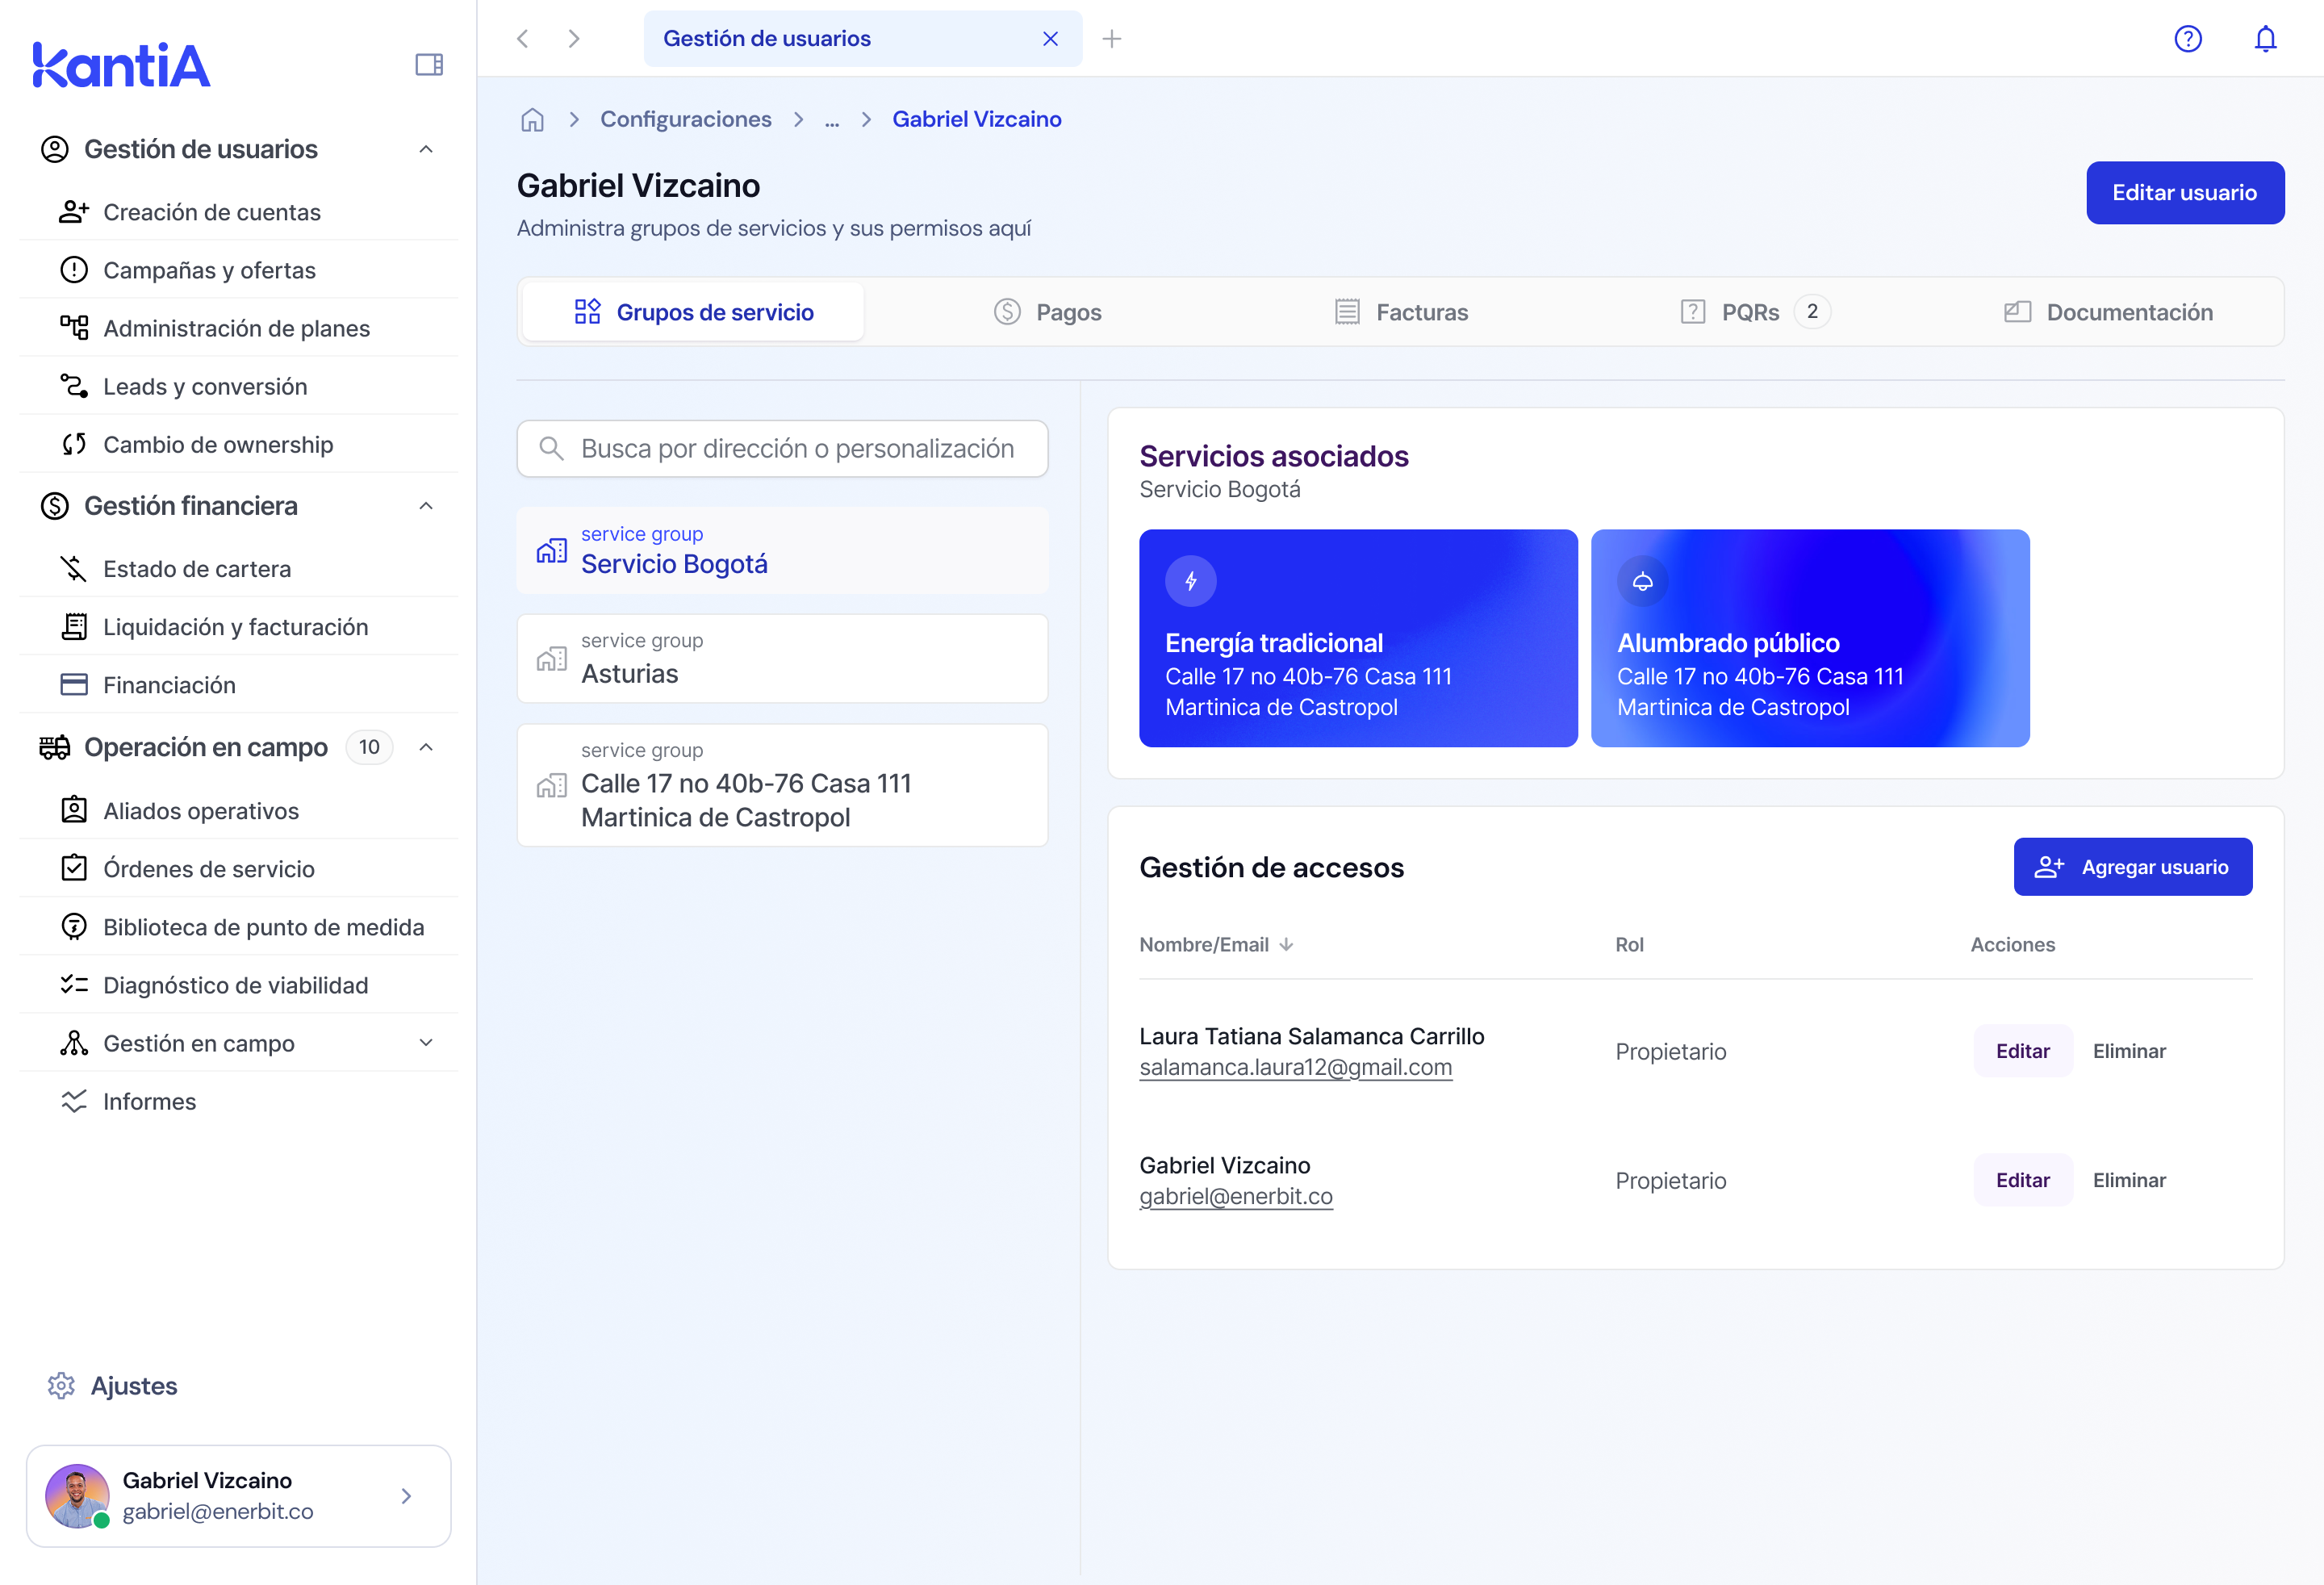Open a new tab with plus icon
This screenshot has height=1585, width=2324.
1111,39
